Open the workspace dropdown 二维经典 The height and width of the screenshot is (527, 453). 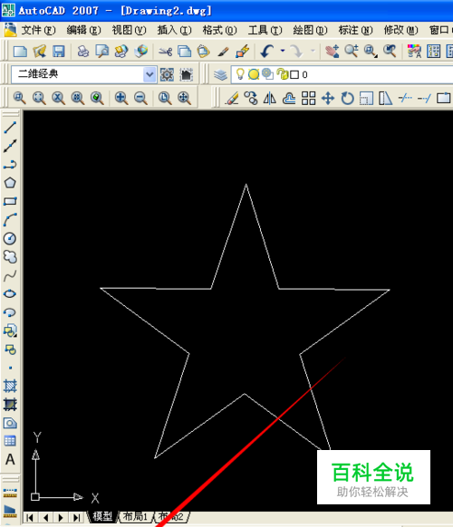(x=83, y=74)
